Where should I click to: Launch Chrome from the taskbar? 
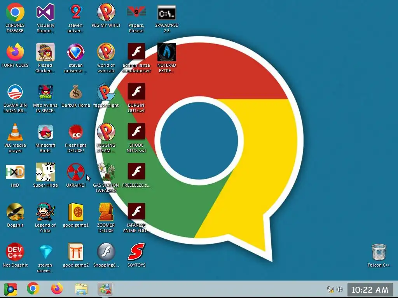[x=33, y=289]
